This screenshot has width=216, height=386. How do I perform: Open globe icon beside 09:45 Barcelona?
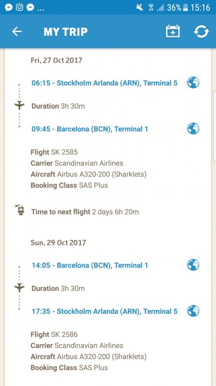[193, 128]
